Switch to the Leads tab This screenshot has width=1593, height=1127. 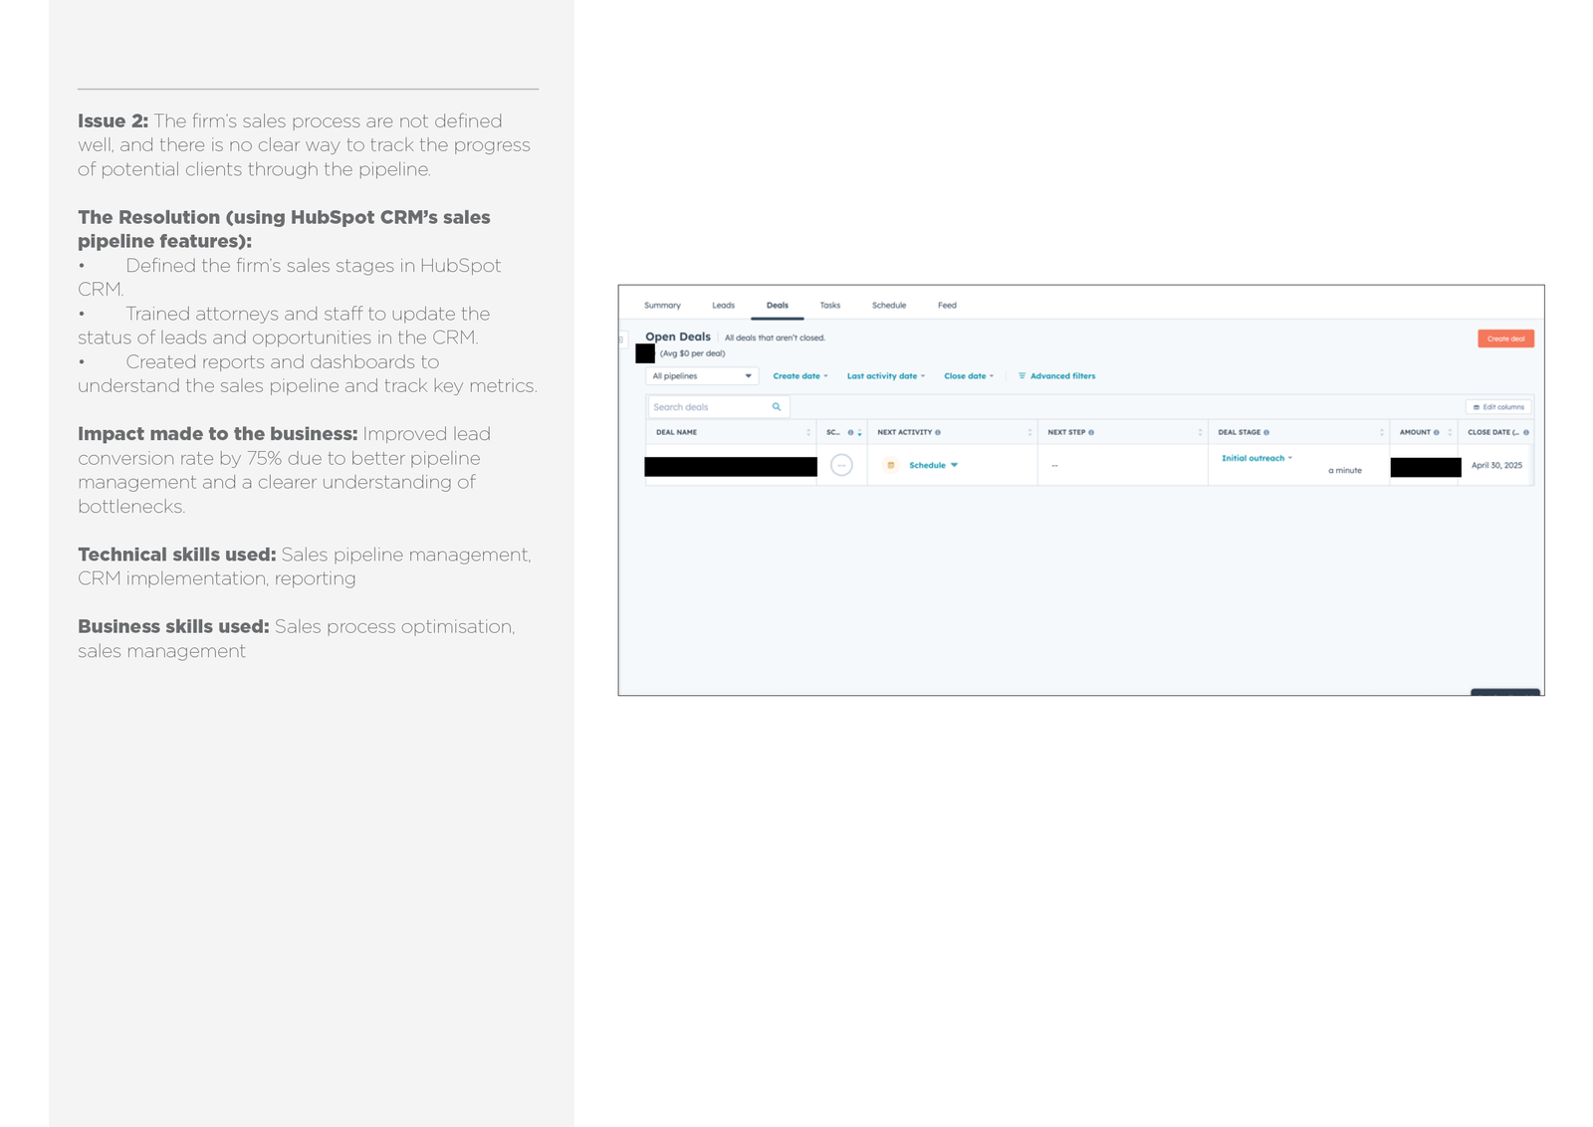coord(723,306)
